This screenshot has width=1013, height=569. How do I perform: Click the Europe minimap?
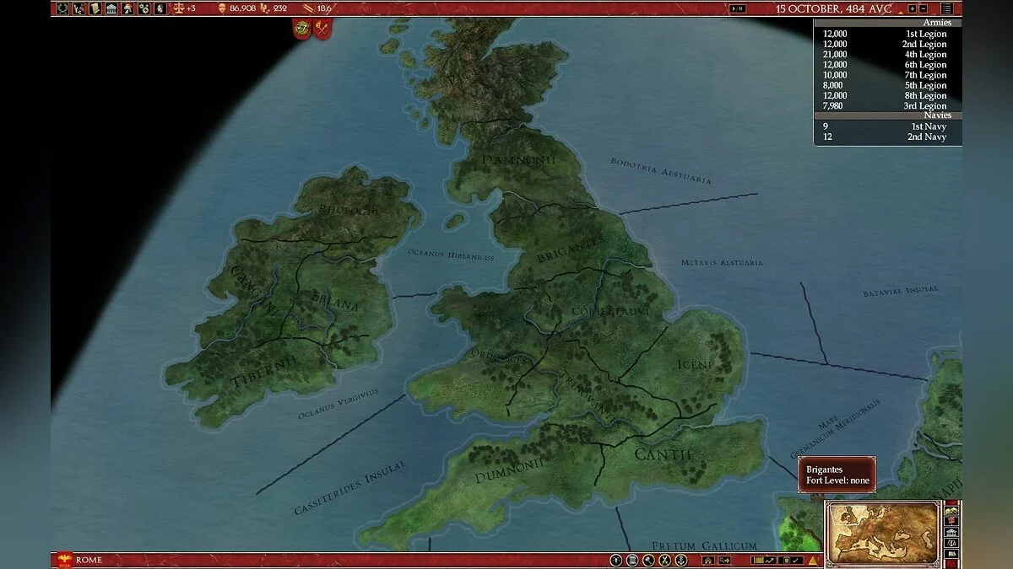pos(882,532)
